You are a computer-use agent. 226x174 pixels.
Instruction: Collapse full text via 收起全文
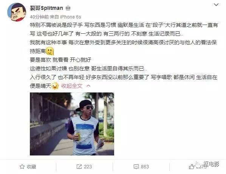pos(72,86)
